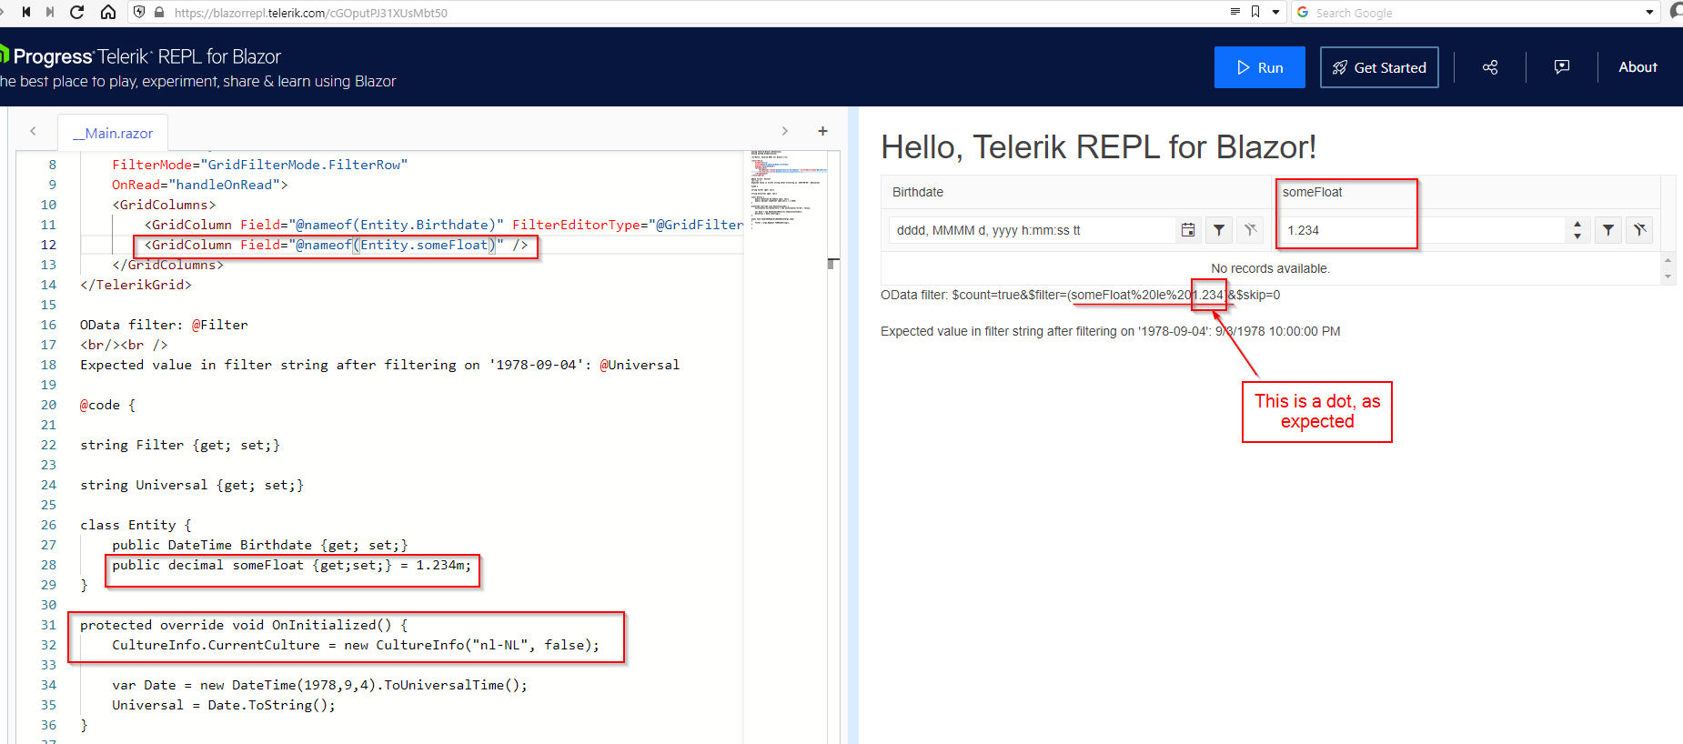Focus the someFloat numeric filter input
The width and height of the screenshot is (1683, 744).
click(x=1422, y=230)
